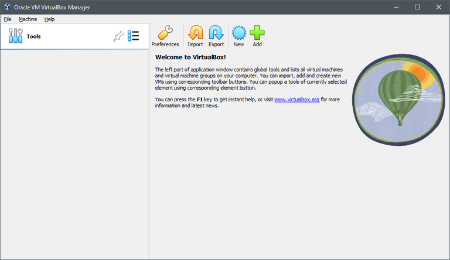Image resolution: width=450 pixels, height=260 pixels.
Task: Click the hot air balloon welcome image
Action: click(398, 100)
